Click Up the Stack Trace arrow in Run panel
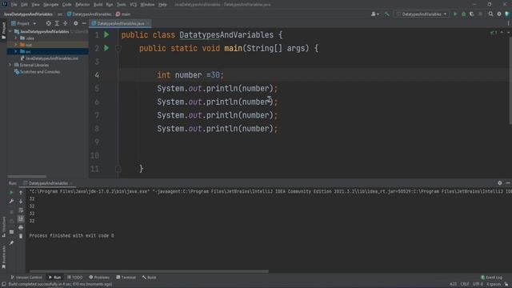The height and width of the screenshot is (288, 512). pyautogui.click(x=21, y=193)
